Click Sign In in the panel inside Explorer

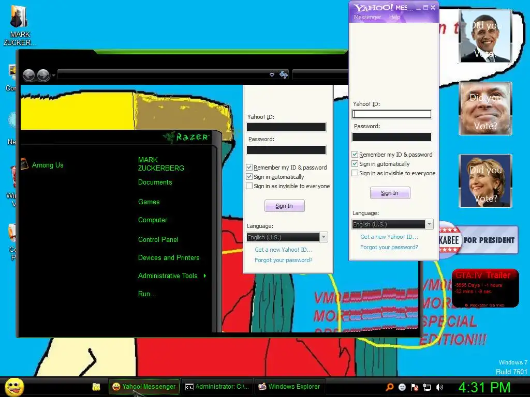[x=284, y=206]
